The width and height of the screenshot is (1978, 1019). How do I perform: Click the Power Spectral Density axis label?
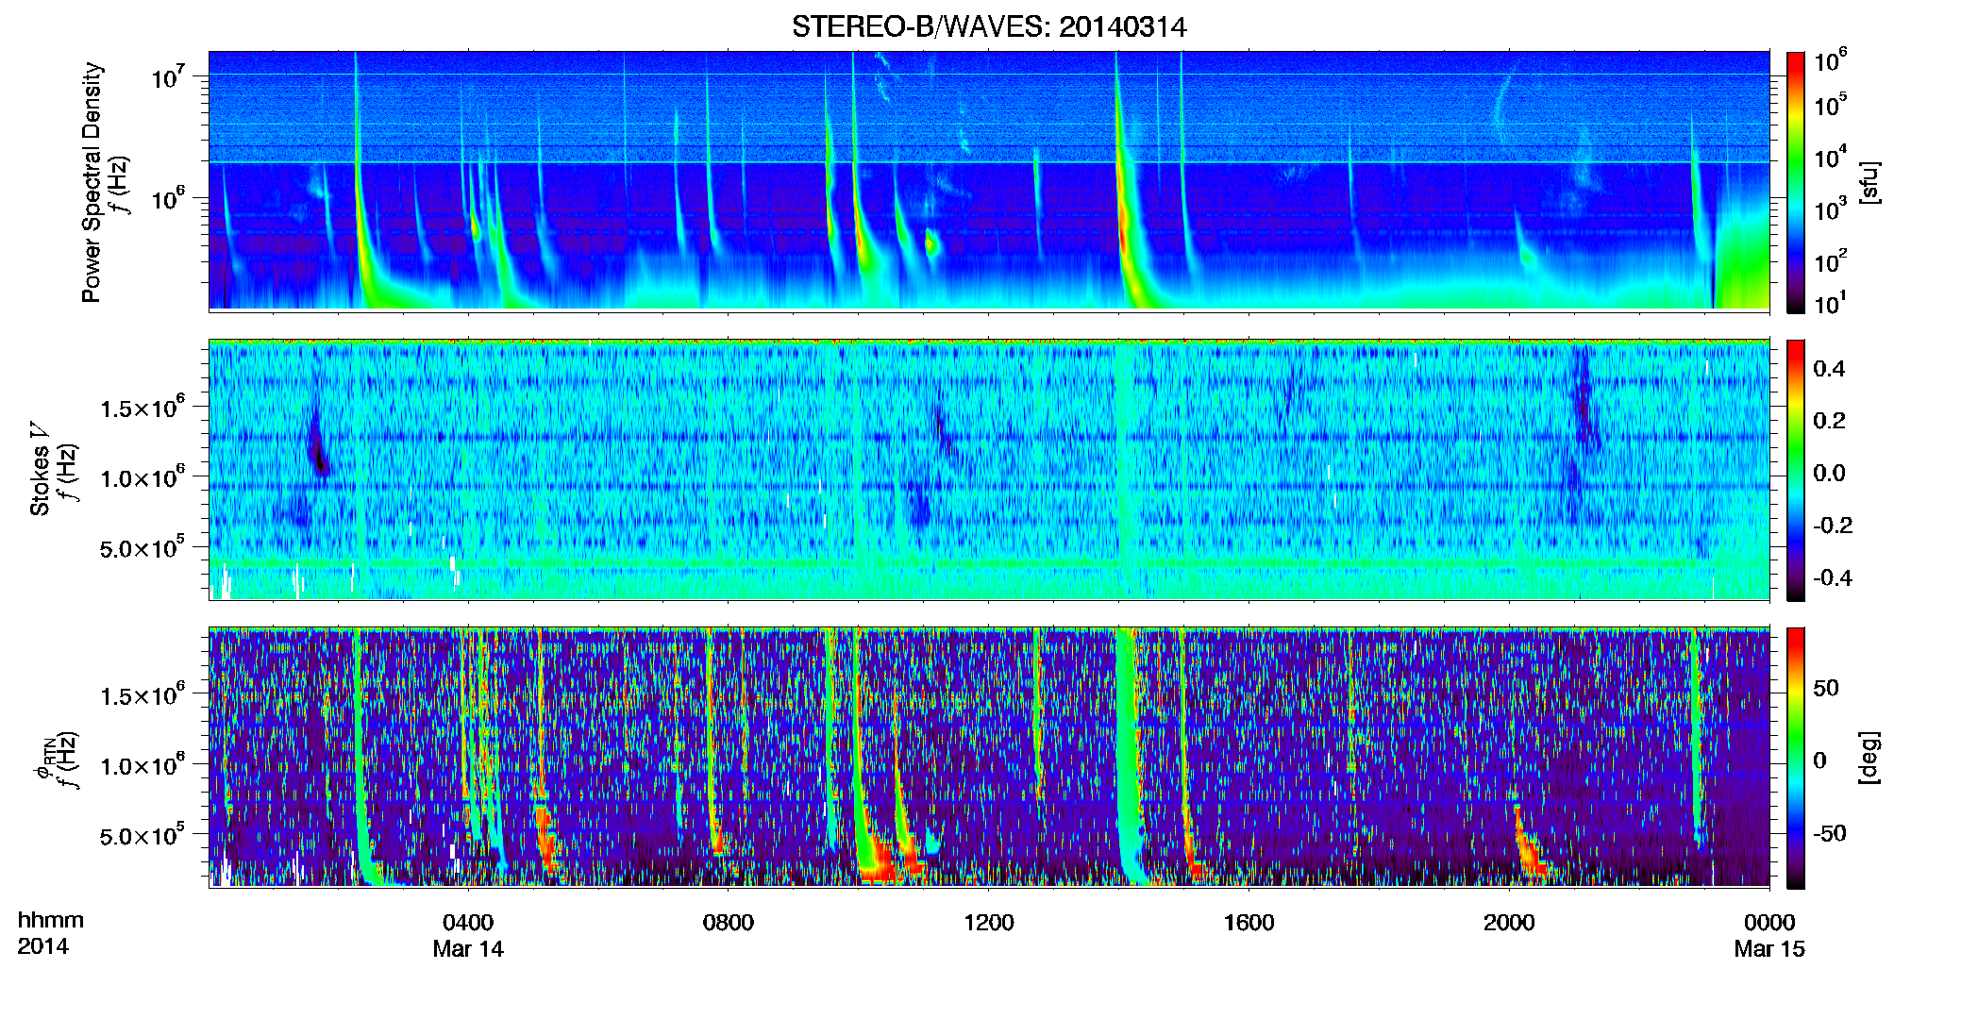click(92, 182)
